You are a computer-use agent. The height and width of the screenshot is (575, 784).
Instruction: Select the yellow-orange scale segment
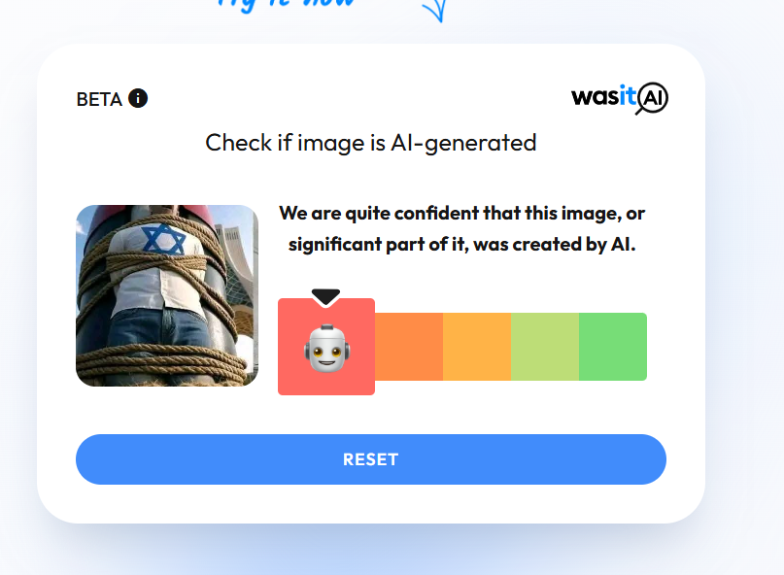coord(477,347)
